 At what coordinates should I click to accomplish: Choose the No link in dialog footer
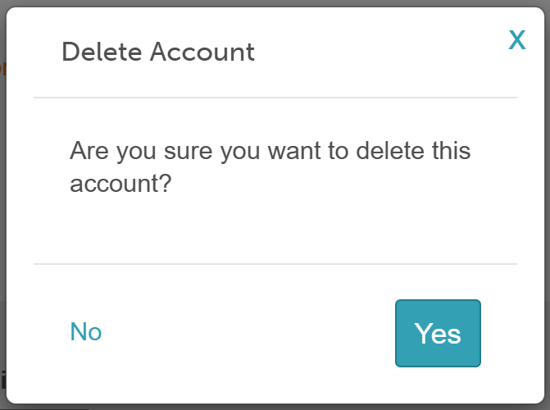point(86,332)
